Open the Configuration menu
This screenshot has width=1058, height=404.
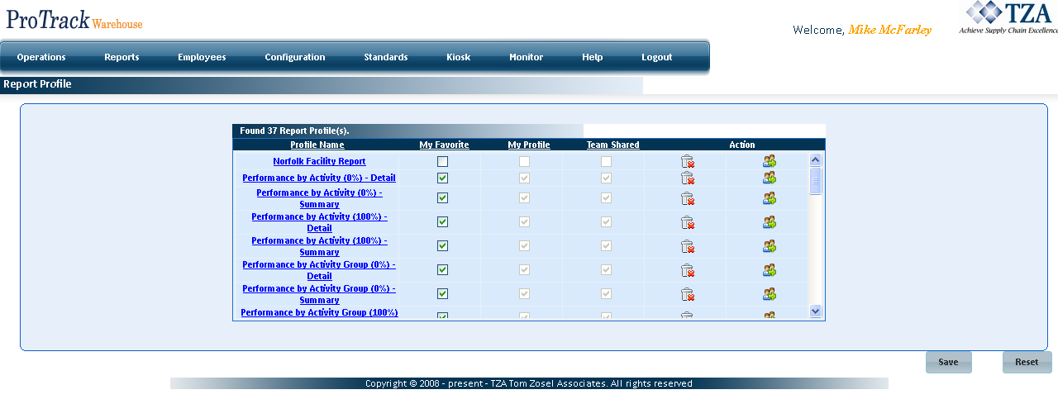295,58
